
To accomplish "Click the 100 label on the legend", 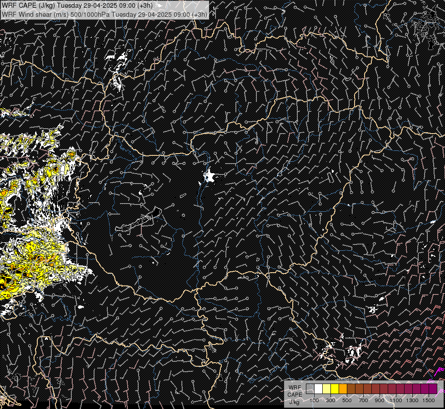I will point(314,400).
